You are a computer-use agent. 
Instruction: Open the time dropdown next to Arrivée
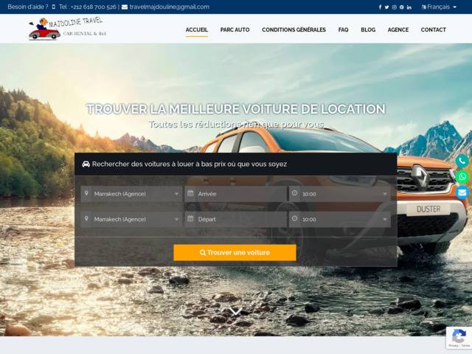coord(340,194)
